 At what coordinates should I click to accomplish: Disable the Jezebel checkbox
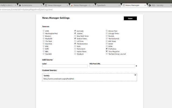click(x=75, y=33)
